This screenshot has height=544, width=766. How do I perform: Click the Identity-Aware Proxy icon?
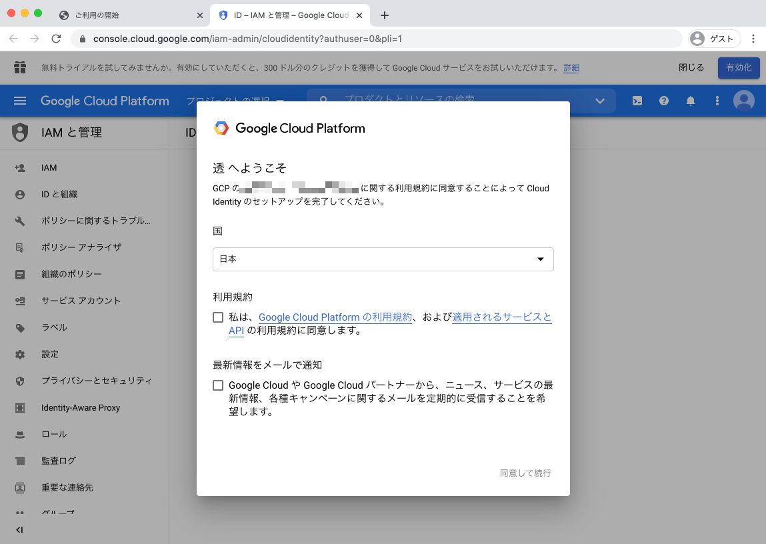(20, 408)
